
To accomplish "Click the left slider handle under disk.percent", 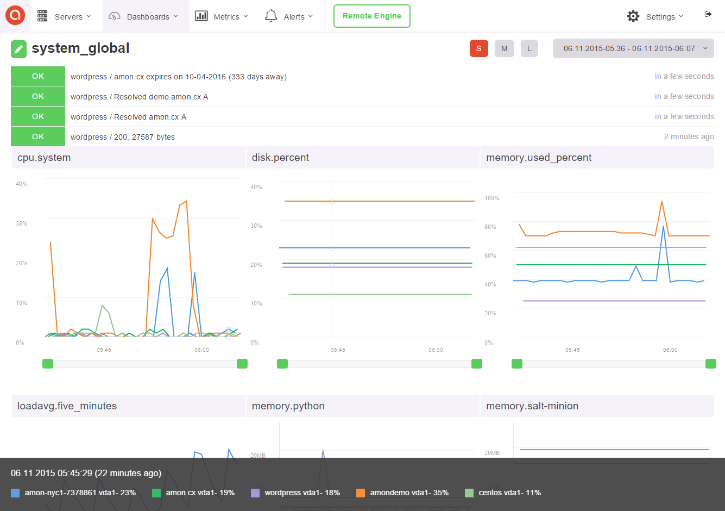I will [282, 364].
